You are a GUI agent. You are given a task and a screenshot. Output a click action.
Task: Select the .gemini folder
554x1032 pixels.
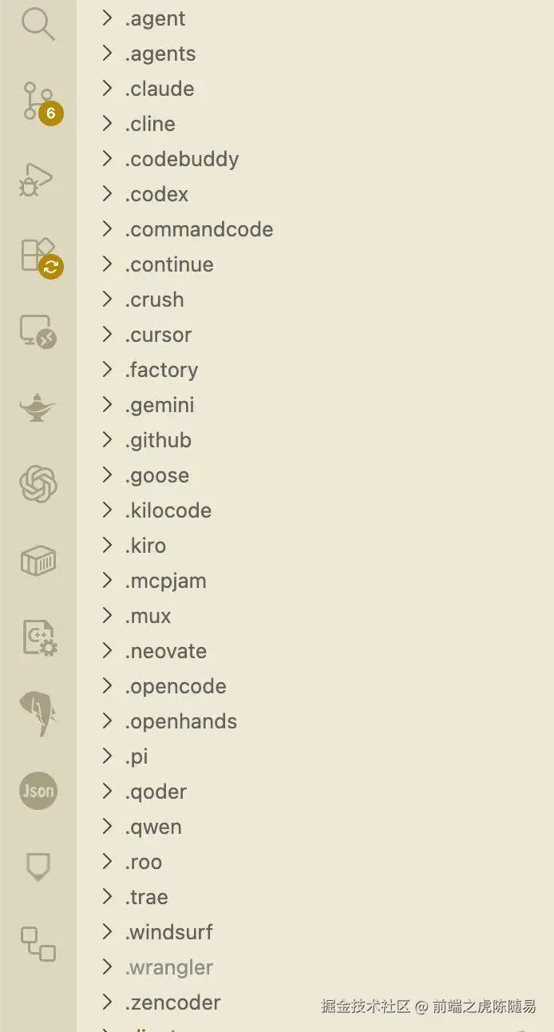click(x=160, y=405)
